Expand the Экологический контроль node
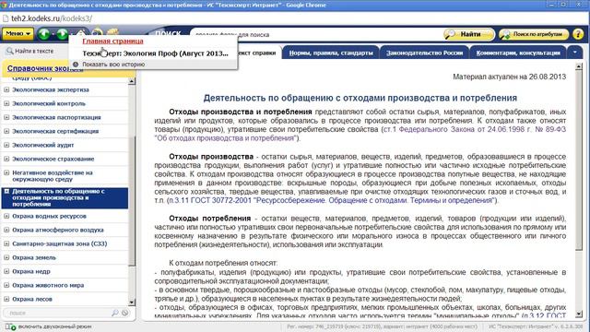The image size is (590, 332). tap(6, 103)
